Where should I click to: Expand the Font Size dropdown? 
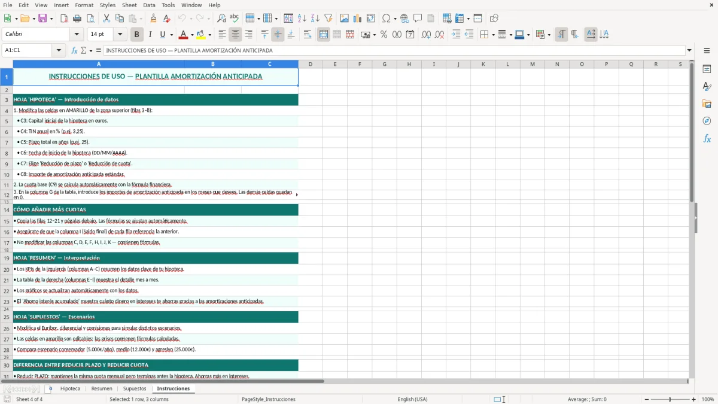pyautogui.click(x=120, y=35)
